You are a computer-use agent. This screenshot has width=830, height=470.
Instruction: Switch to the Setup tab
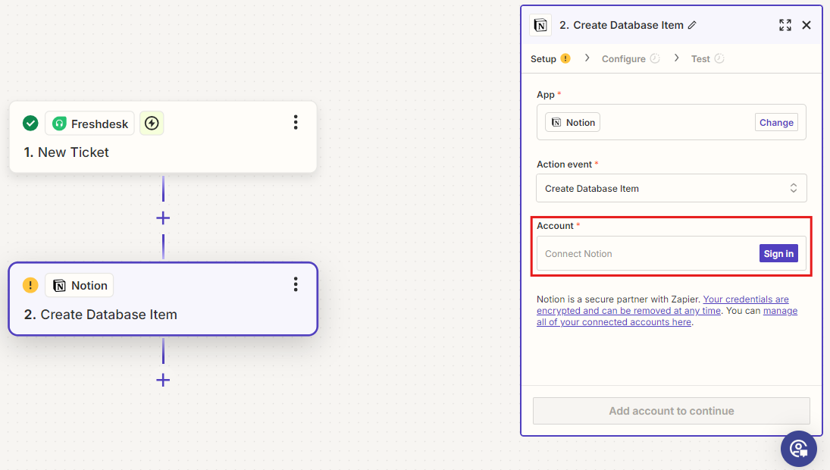[543, 59]
